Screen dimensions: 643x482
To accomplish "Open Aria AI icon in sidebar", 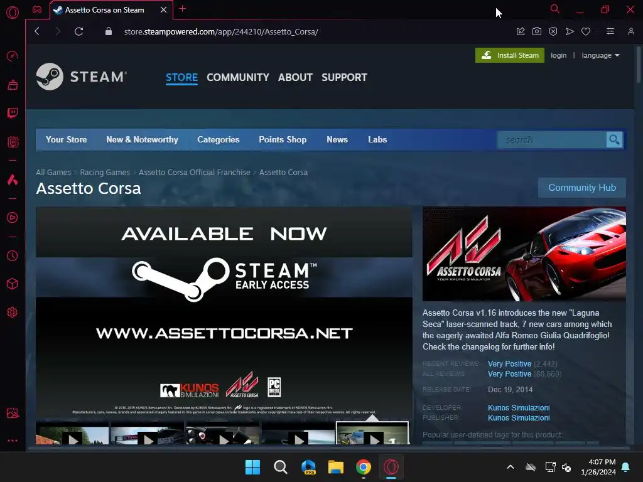I will coord(13,179).
